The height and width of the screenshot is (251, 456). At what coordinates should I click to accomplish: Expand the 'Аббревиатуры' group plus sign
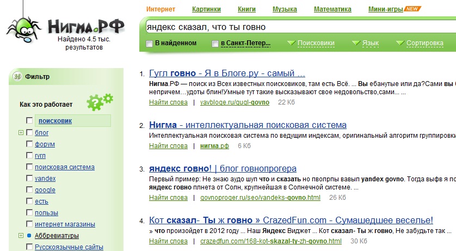pyautogui.click(x=21, y=236)
